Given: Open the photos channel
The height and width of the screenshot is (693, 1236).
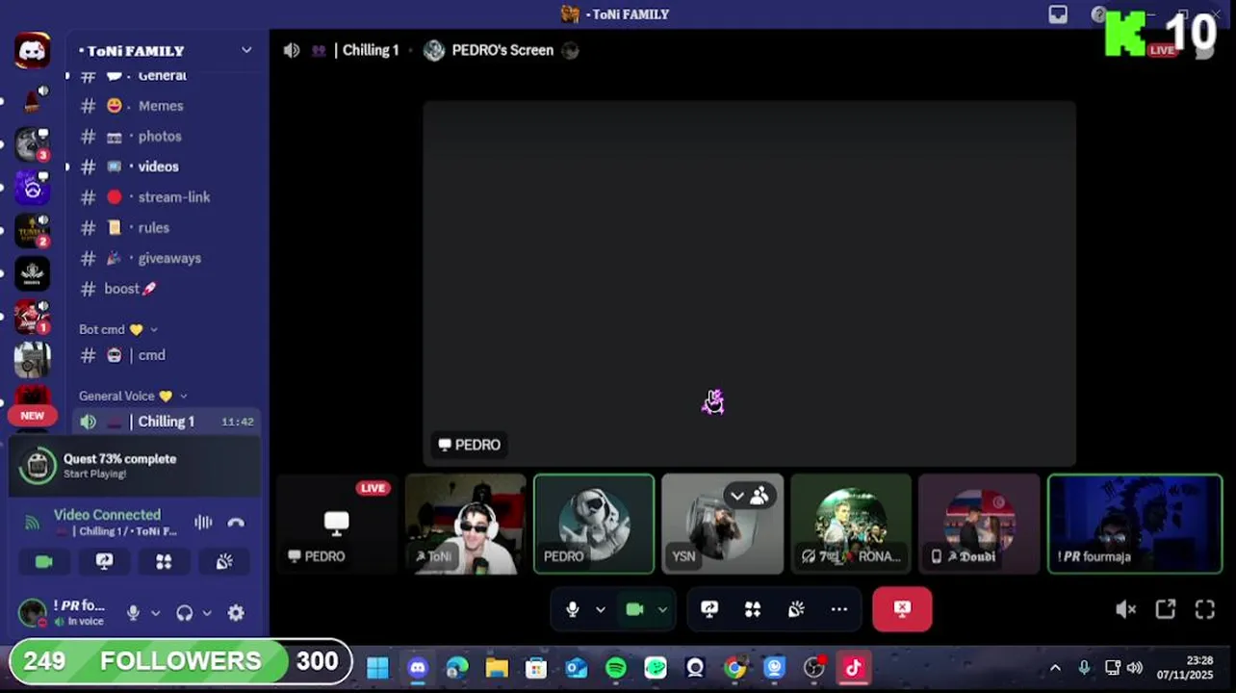Looking at the screenshot, I should pos(166,137).
